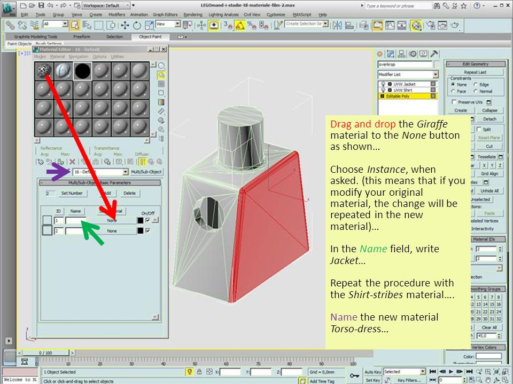Open the Modifiers menu
The height and width of the screenshot is (384, 513).
click(116, 15)
